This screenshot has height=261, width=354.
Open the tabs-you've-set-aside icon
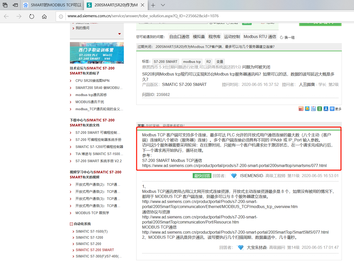click(x=5, y=5)
